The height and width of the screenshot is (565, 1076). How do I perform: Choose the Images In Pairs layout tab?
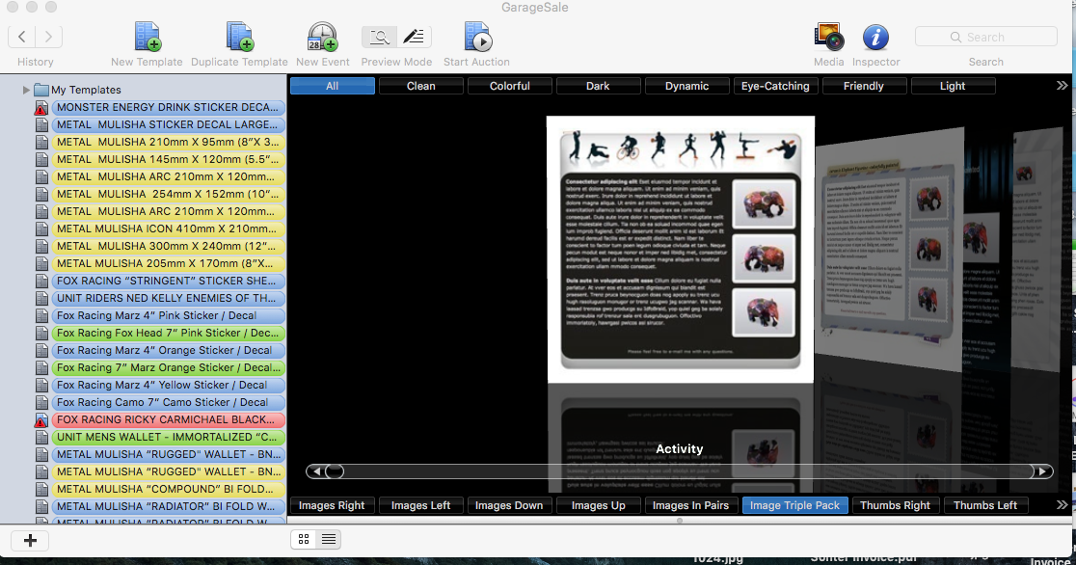click(690, 505)
